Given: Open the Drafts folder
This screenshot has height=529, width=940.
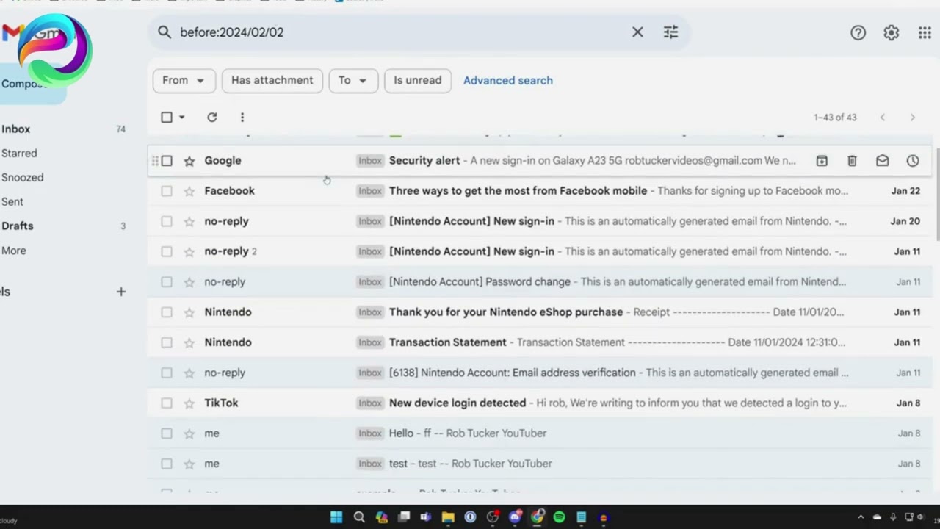Looking at the screenshot, I should [18, 226].
